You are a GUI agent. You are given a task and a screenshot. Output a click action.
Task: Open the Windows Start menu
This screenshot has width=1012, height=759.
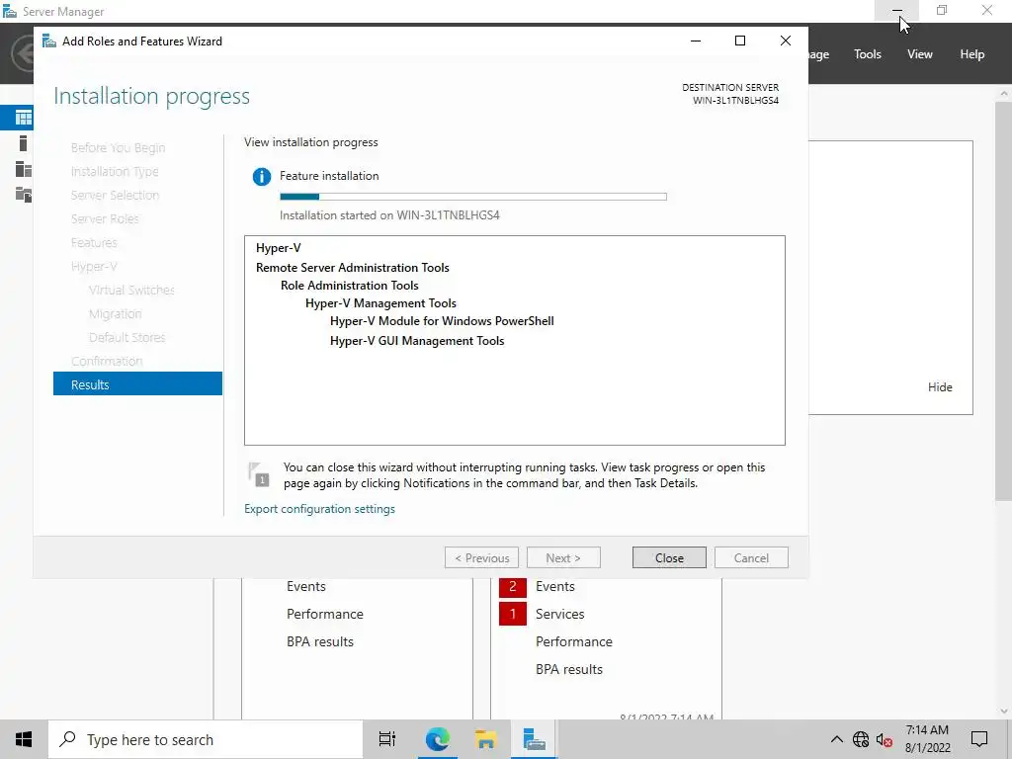(24, 739)
